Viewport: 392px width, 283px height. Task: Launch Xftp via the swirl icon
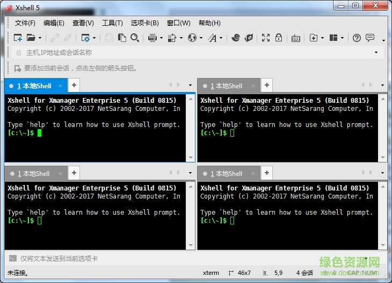[236, 38]
